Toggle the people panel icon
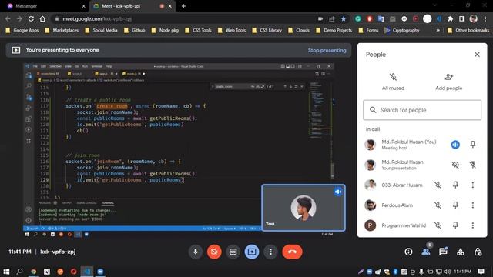 (x=426, y=252)
